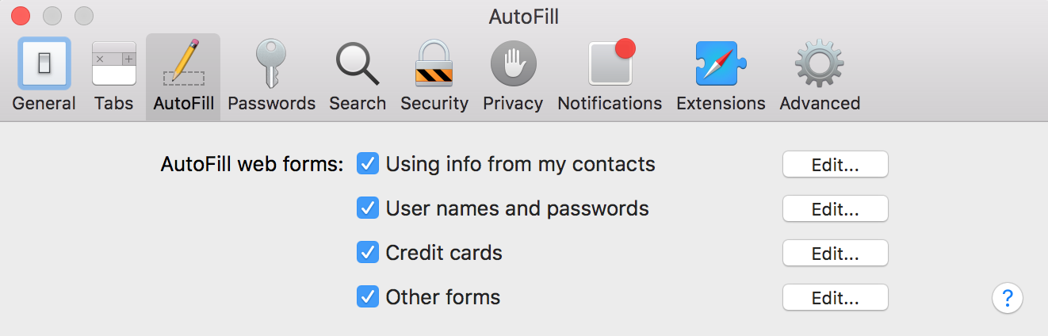This screenshot has width=1048, height=336.
Task: Open help with question mark button
Action: point(1008,299)
